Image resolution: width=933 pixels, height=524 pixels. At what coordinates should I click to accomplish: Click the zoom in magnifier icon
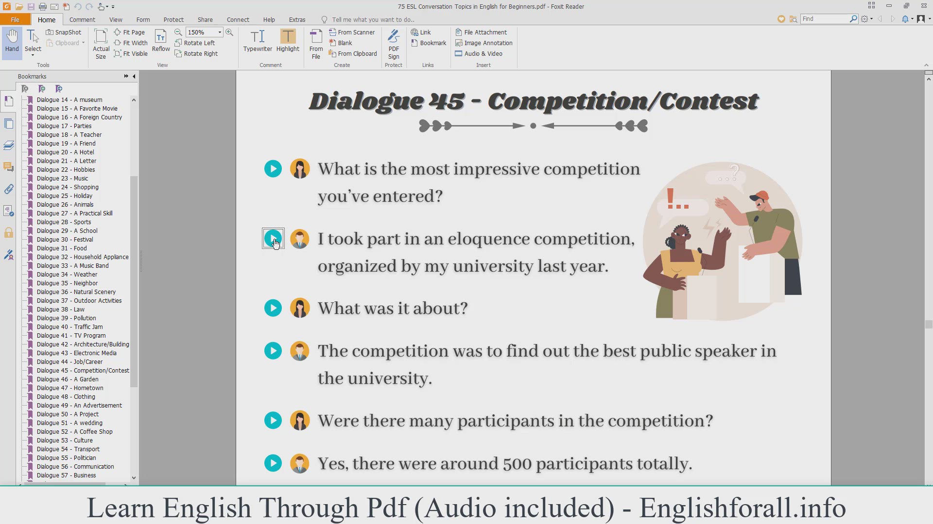229,32
